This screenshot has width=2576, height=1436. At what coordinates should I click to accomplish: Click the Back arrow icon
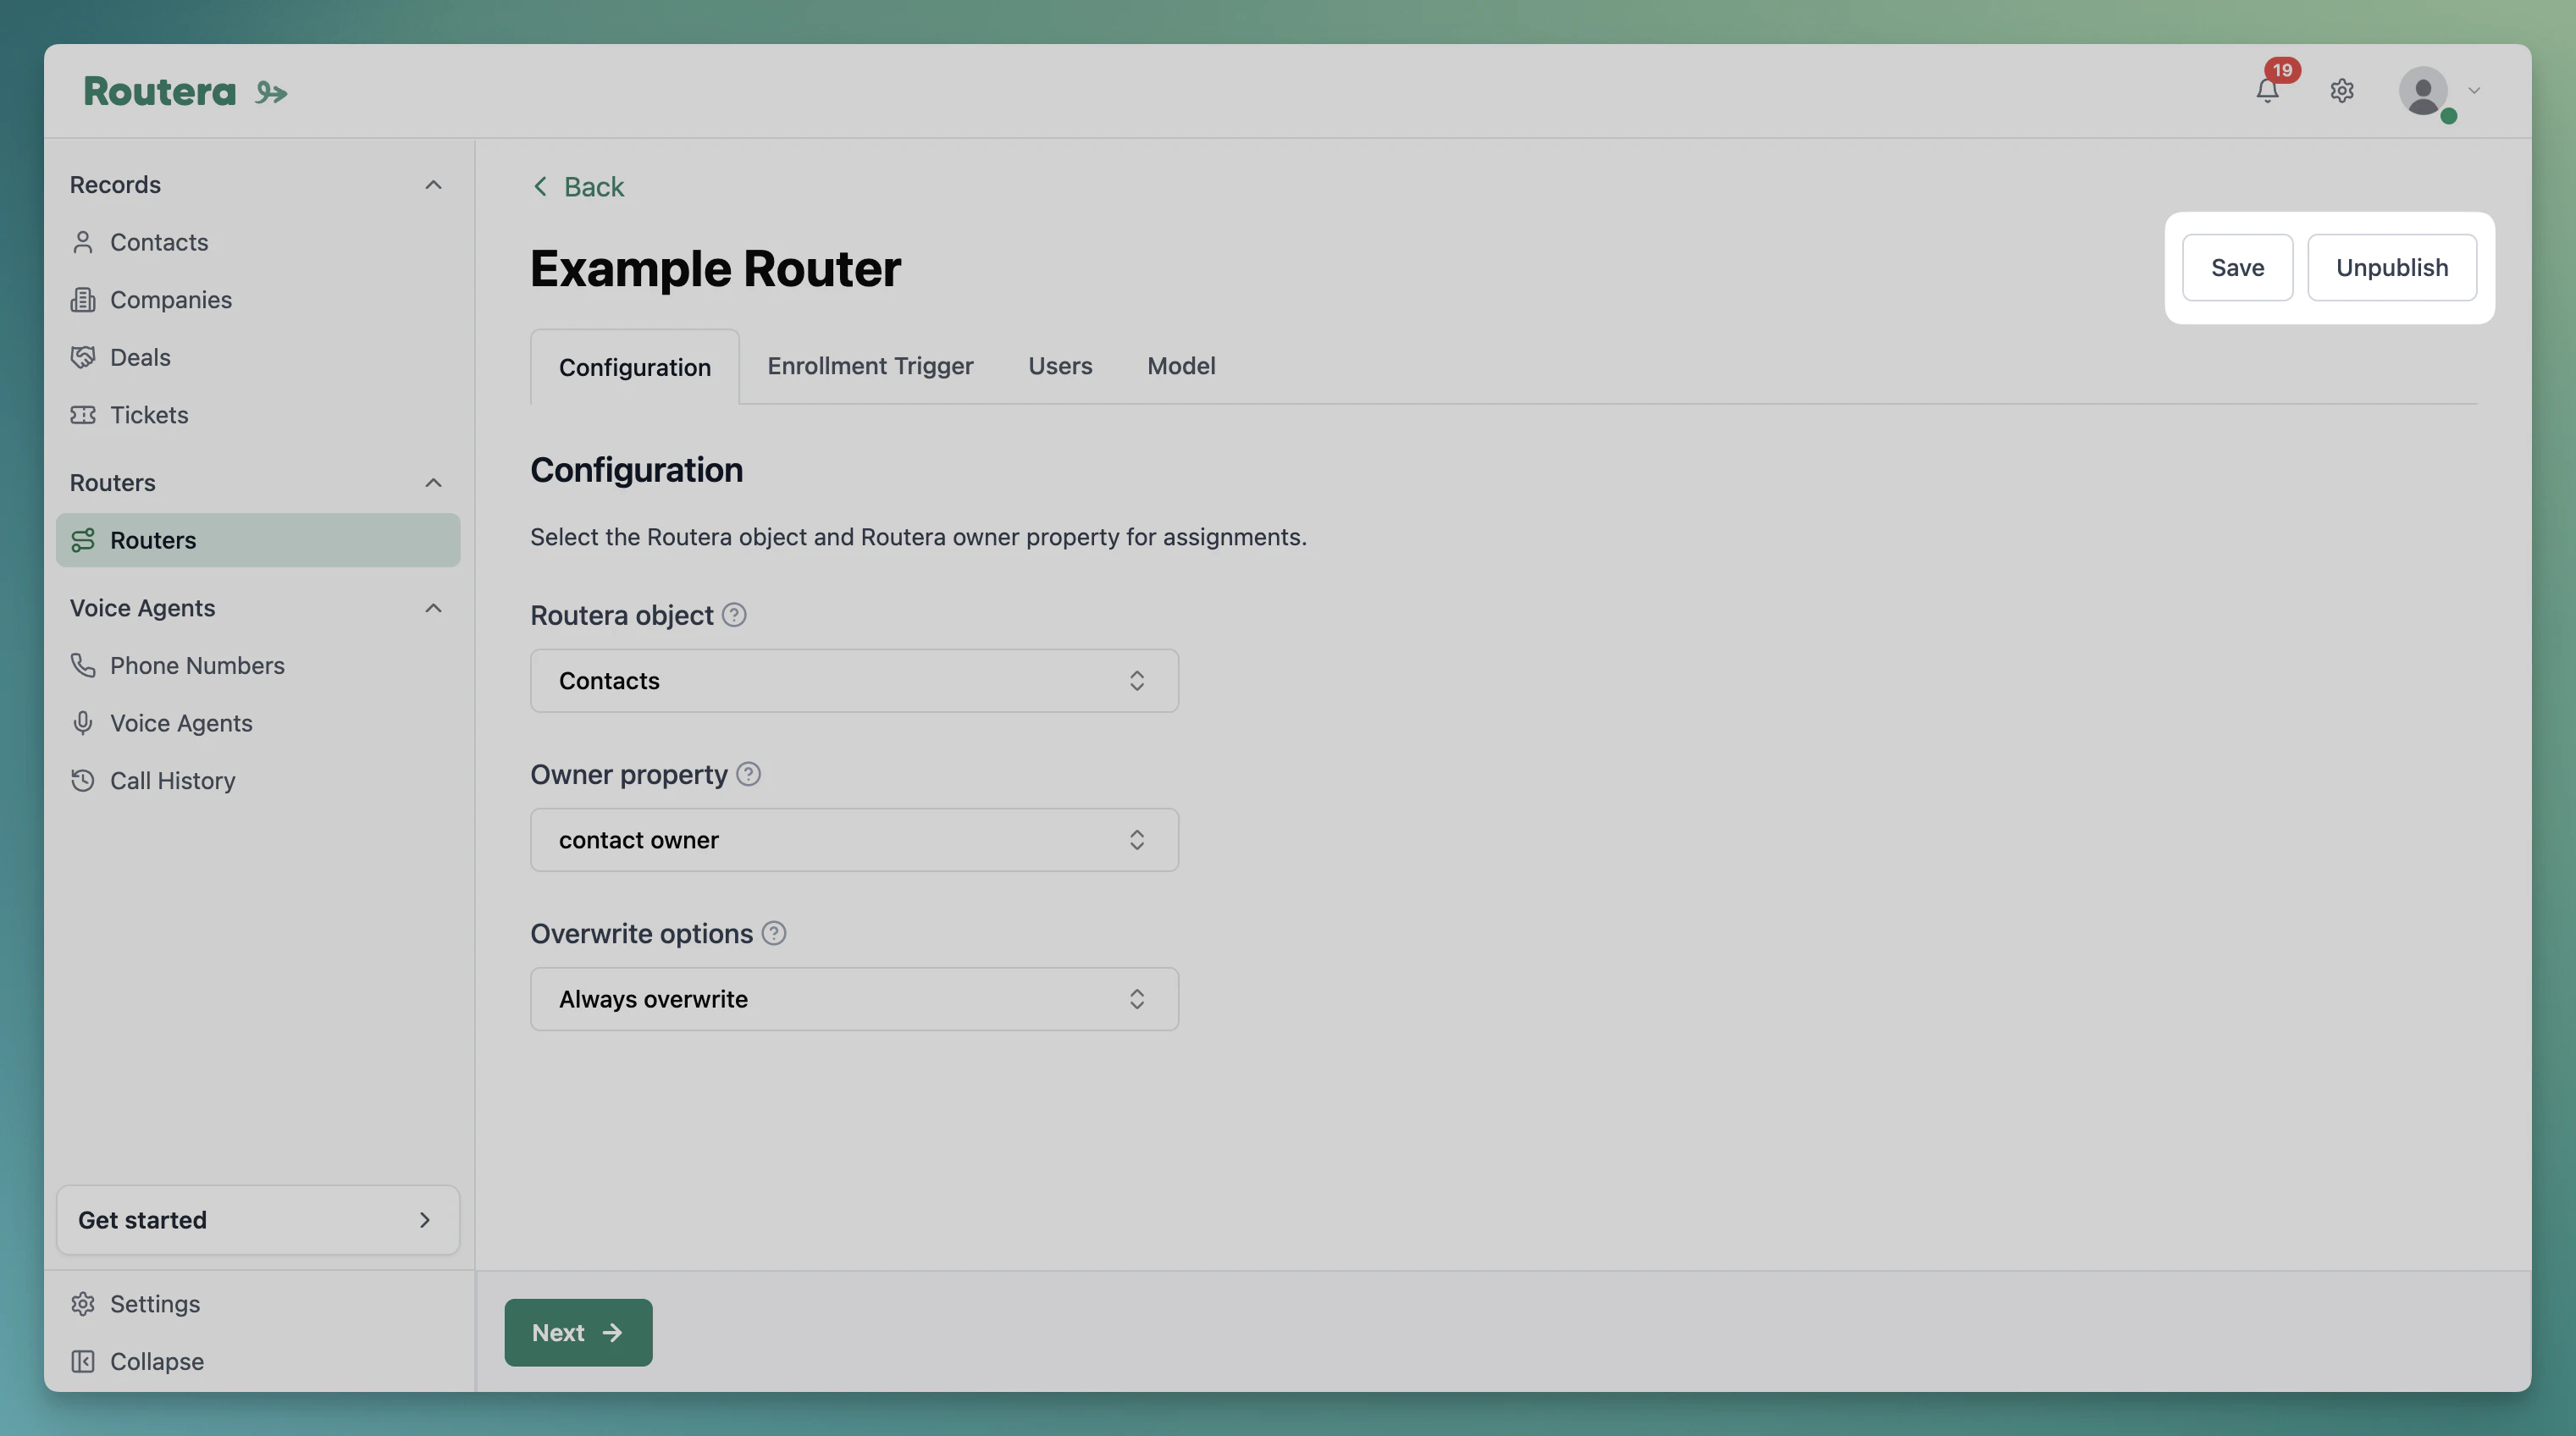[540, 187]
